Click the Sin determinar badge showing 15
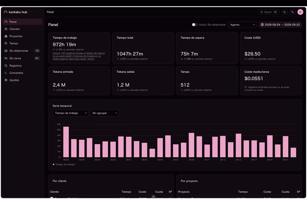 [x=37, y=51]
